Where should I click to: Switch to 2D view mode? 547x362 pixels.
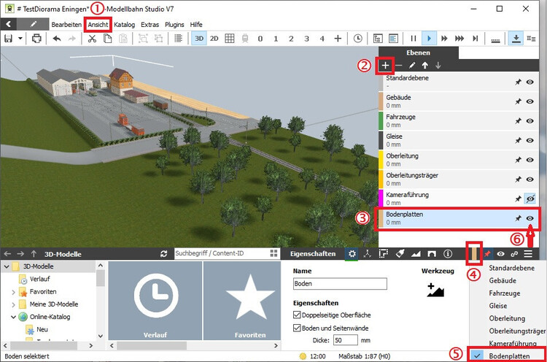tap(214, 38)
